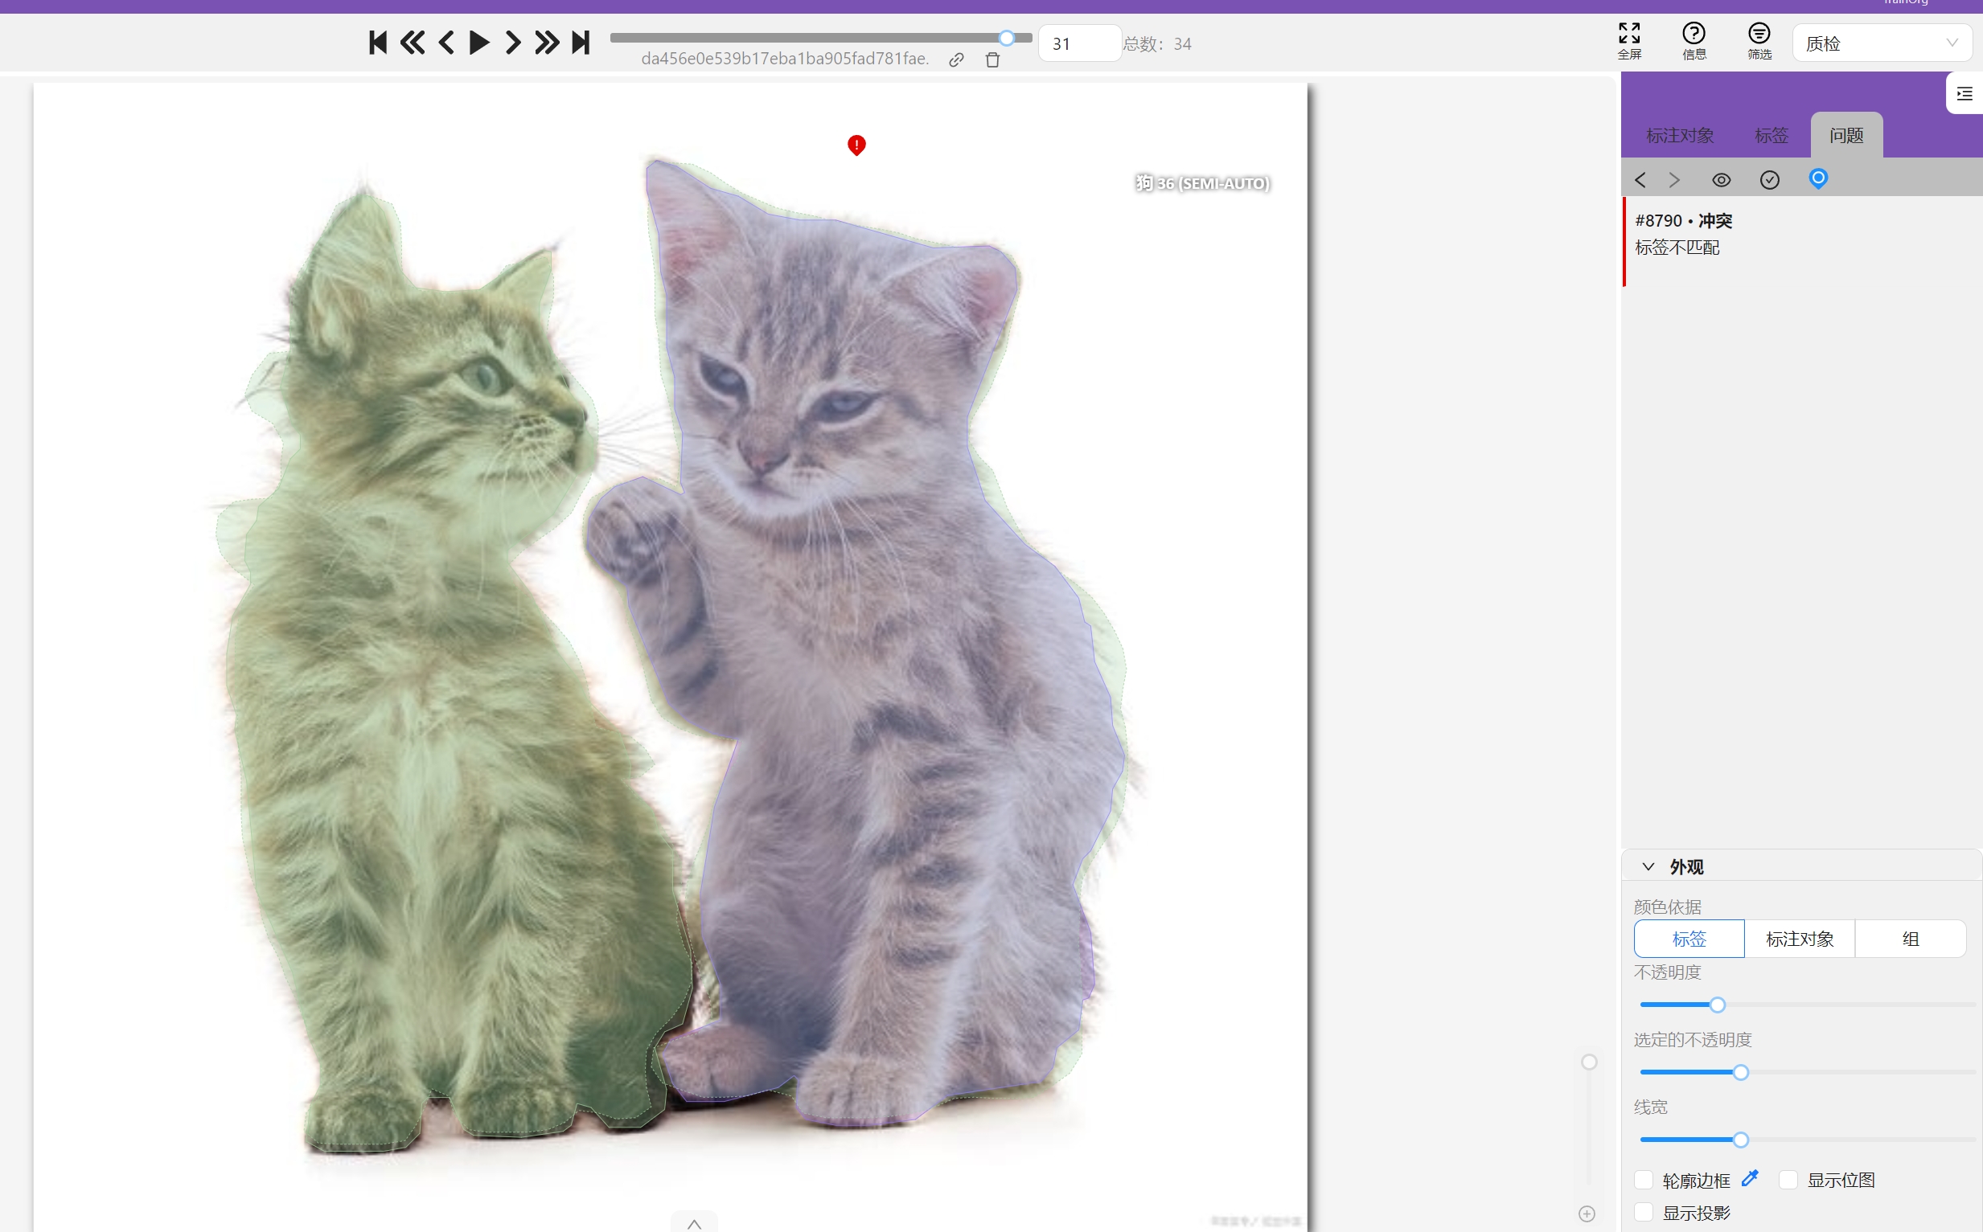Switch to the 标签 tab
The image size is (1983, 1232).
1771,135
